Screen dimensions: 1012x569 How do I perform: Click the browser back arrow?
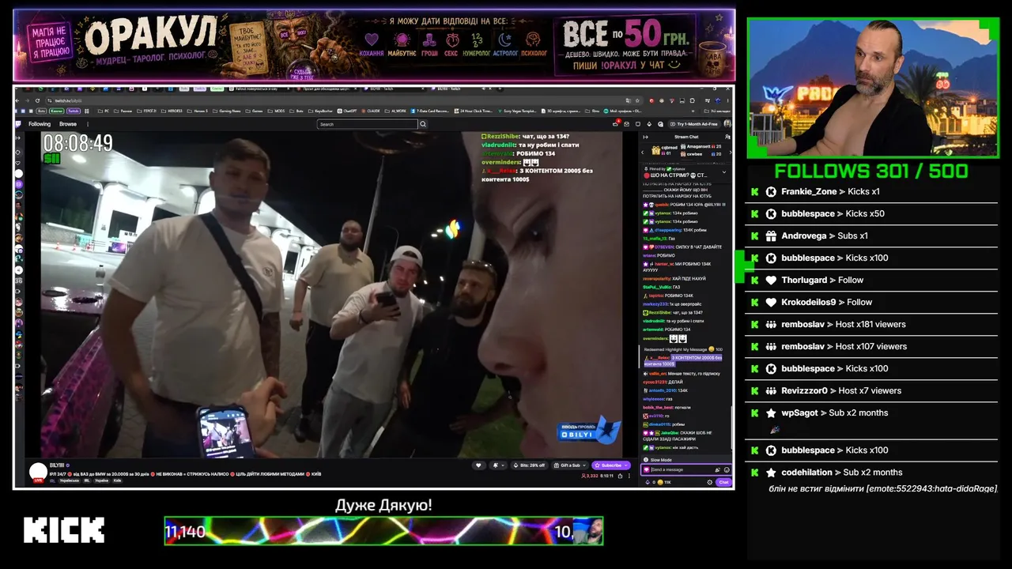[x=19, y=100]
